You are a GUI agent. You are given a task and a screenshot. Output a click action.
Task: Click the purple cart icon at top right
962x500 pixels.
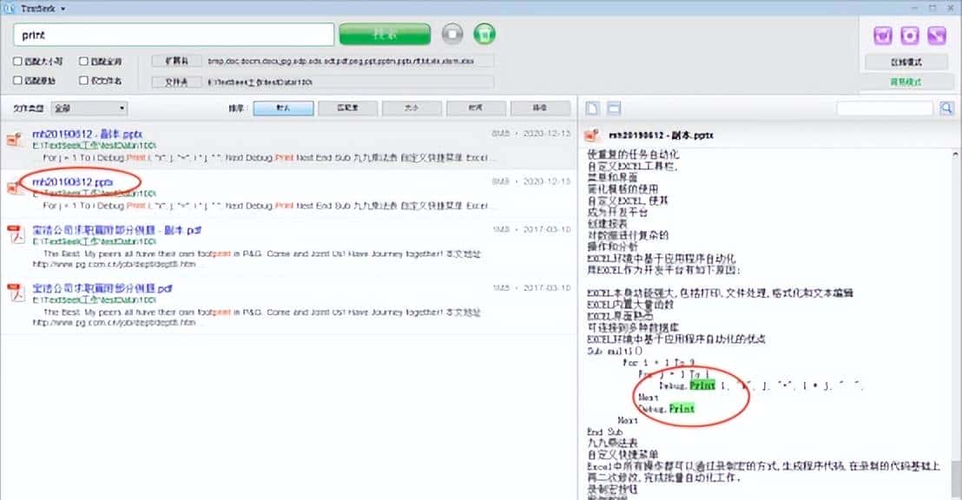pos(882,36)
